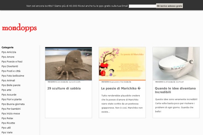Select Pps Relax in the sidebar
This screenshot has width=203, height=135.
(x=7, y=118)
